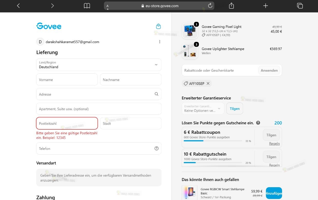Click the 6 € Rabattcoupon title
The image size is (318, 200).
(x=202, y=132)
